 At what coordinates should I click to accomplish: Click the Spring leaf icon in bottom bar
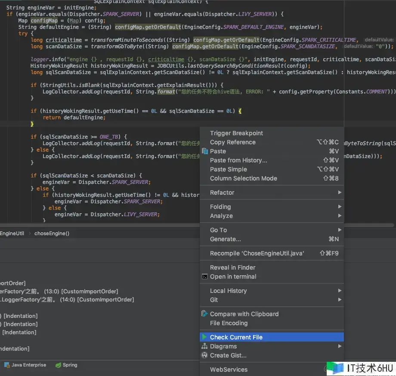(x=59, y=365)
